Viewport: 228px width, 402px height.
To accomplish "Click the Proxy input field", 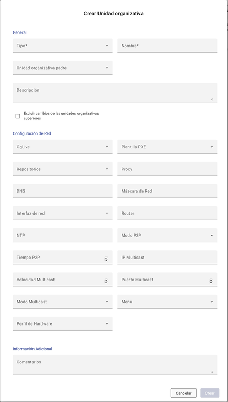I will (167, 169).
